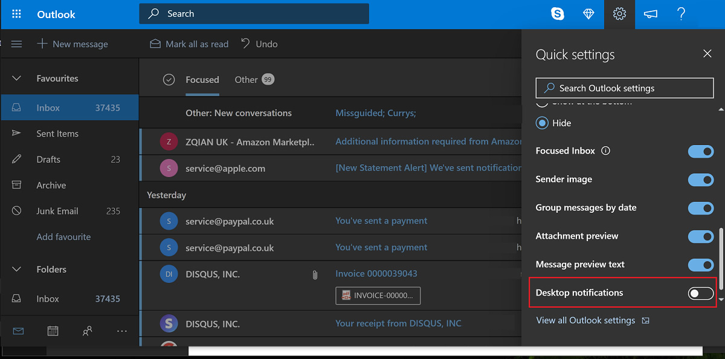Click Quick settings scroll down arrow
Image resolution: width=725 pixels, height=359 pixels.
point(720,299)
